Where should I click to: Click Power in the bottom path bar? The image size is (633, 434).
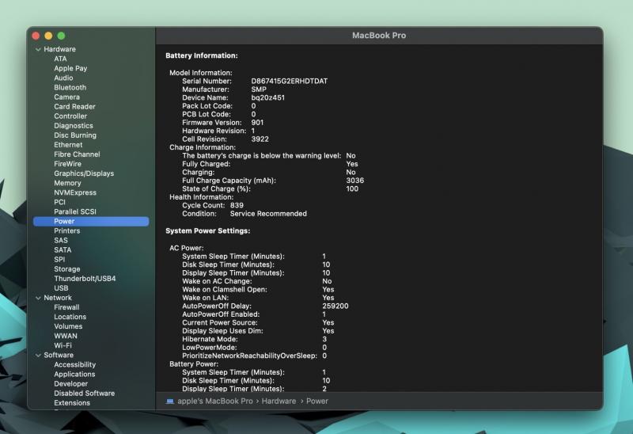coord(316,402)
